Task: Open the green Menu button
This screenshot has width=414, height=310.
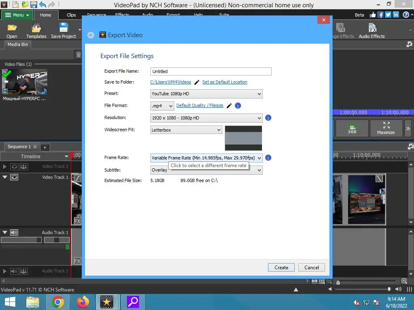Action: point(17,15)
